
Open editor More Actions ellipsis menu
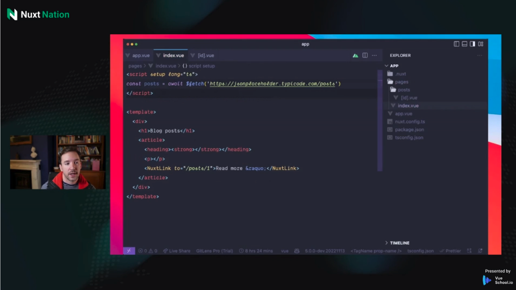point(374,55)
